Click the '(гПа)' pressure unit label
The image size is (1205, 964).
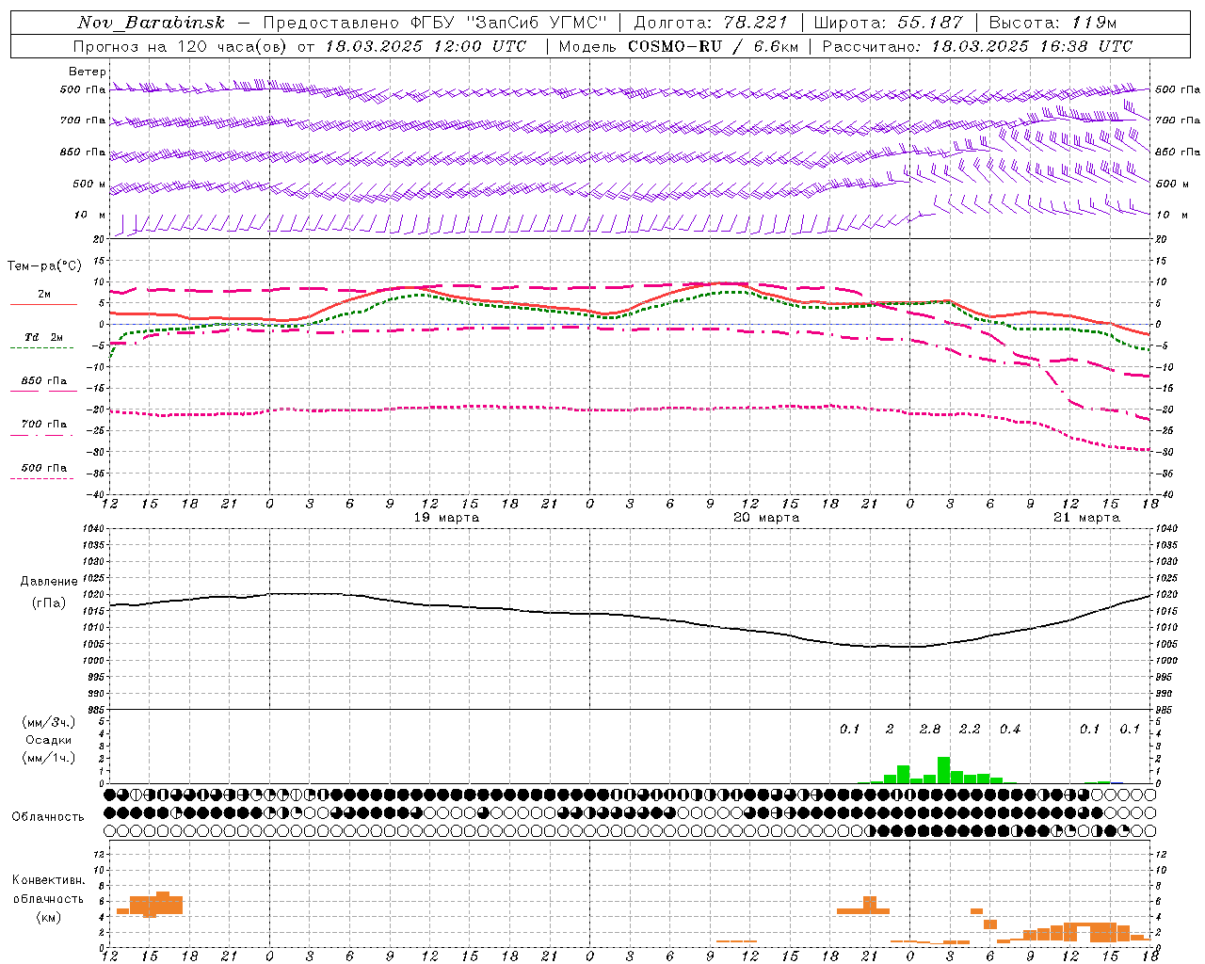point(49,603)
